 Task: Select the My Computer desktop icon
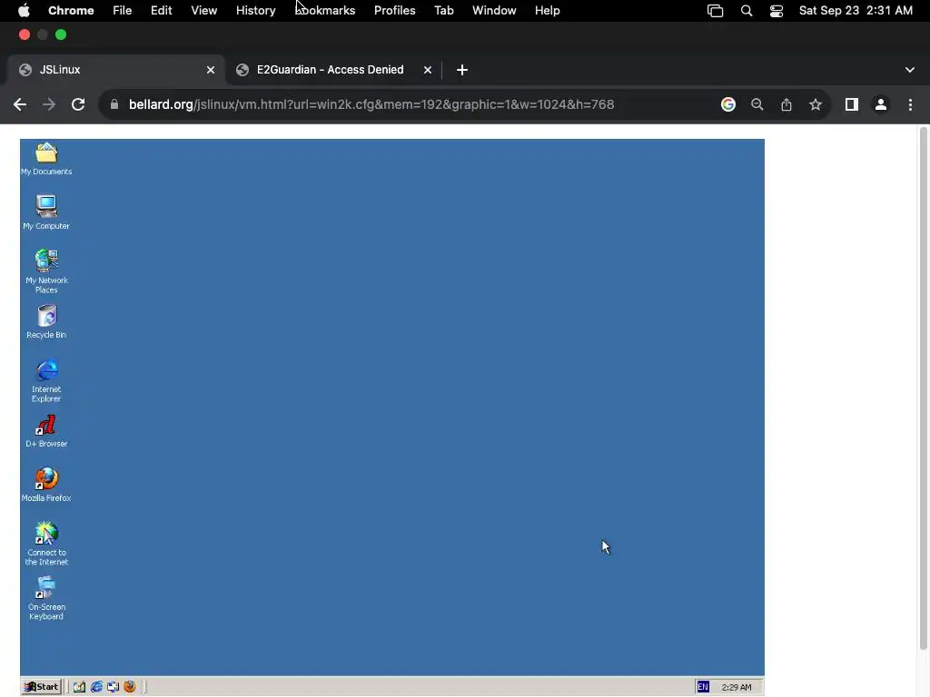click(x=46, y=211)
